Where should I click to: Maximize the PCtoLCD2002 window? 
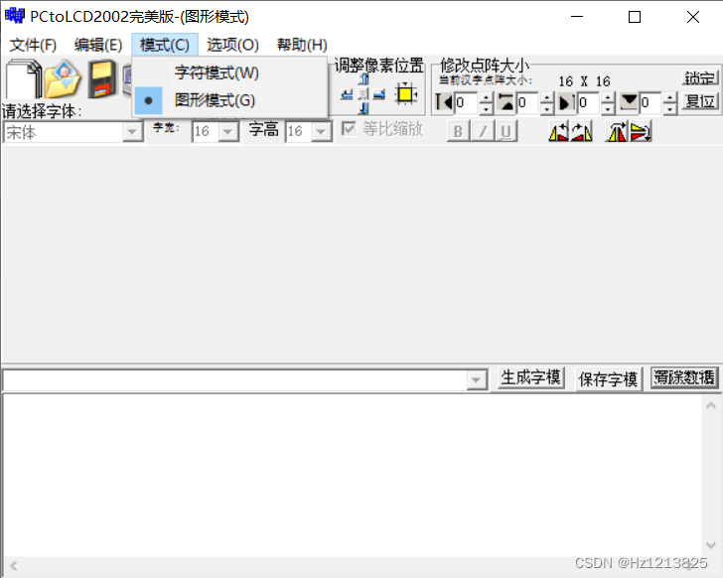click(x=635, y=17)
